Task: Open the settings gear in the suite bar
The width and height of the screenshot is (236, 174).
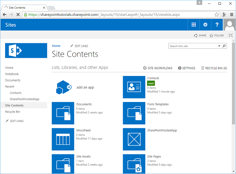Action: tap(205, 25)
